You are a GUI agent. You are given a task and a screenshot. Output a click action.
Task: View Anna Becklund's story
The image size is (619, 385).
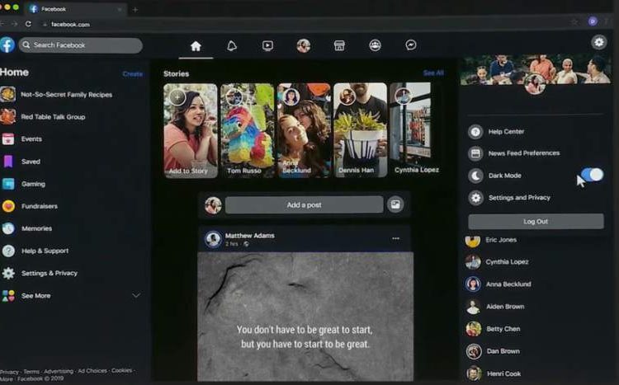(x=304, y=130)
